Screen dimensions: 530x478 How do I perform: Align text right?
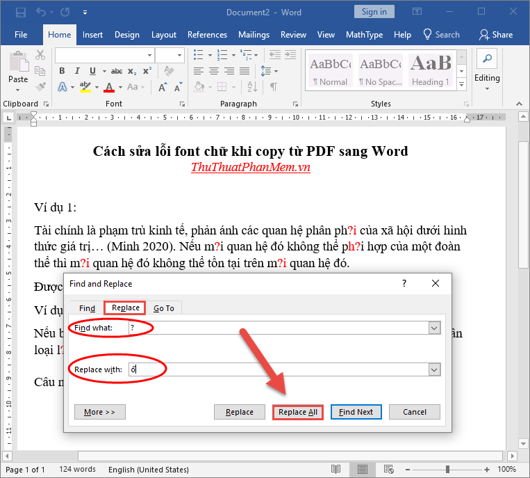click(x=229, y=71)
